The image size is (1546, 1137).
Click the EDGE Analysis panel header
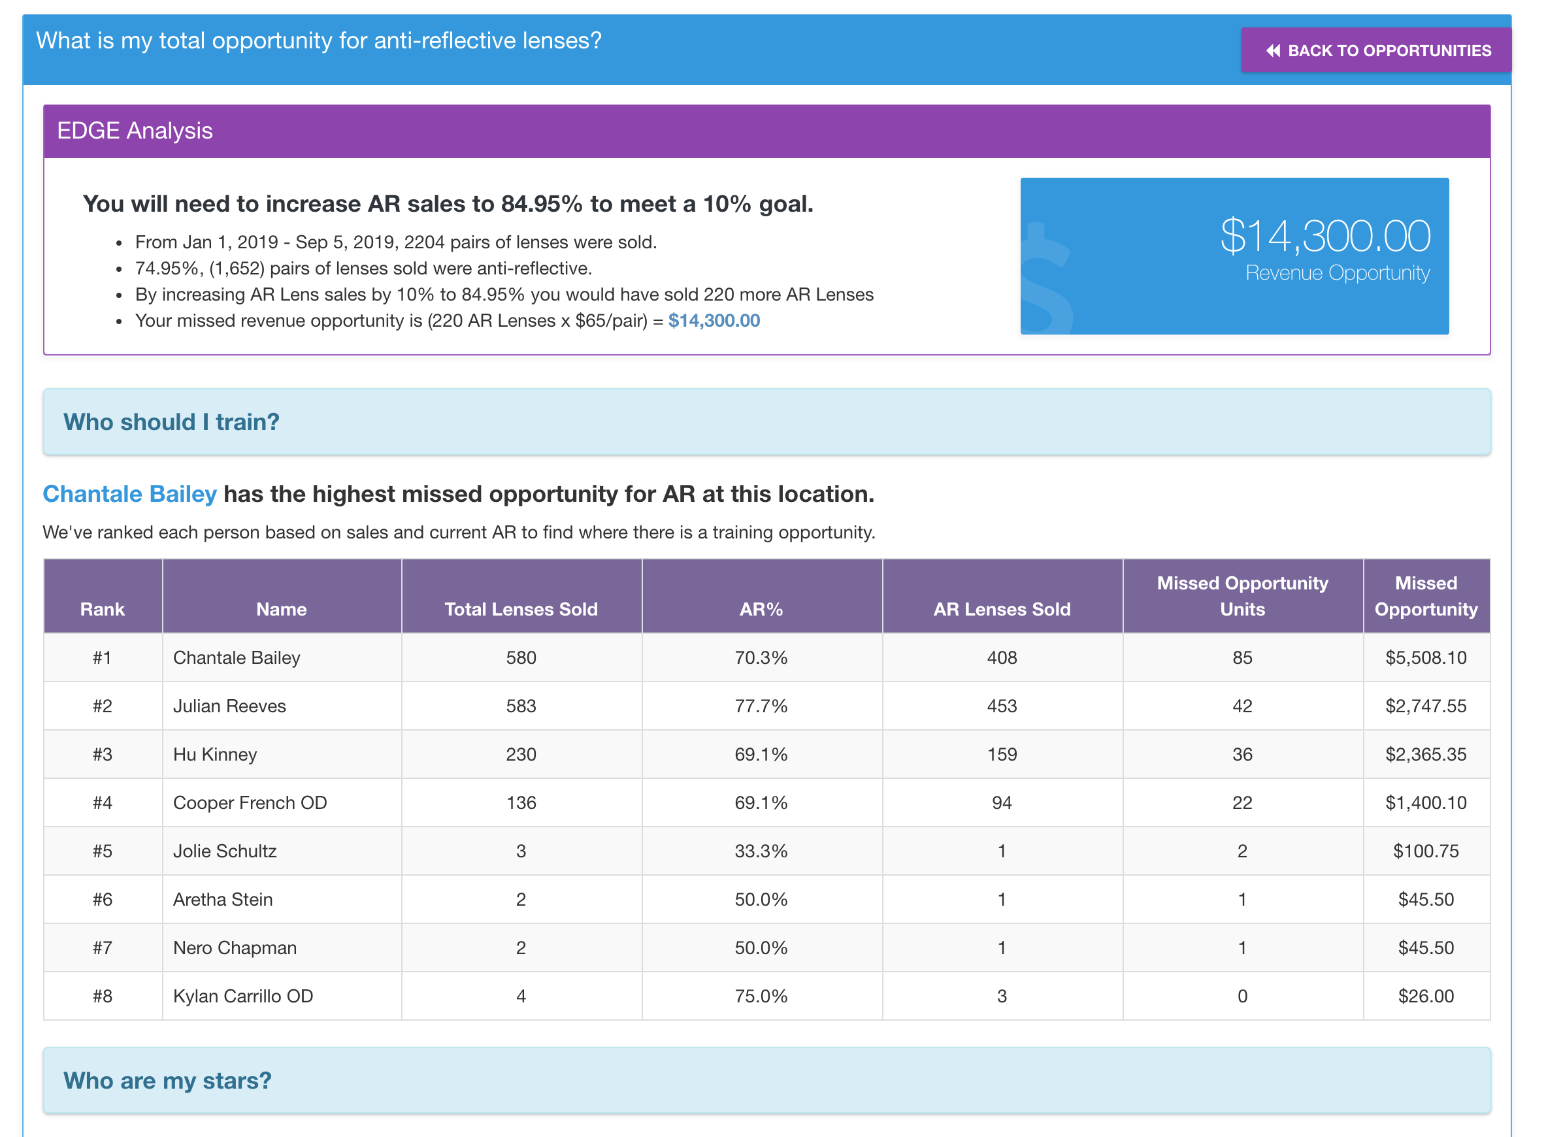point(766,131)
